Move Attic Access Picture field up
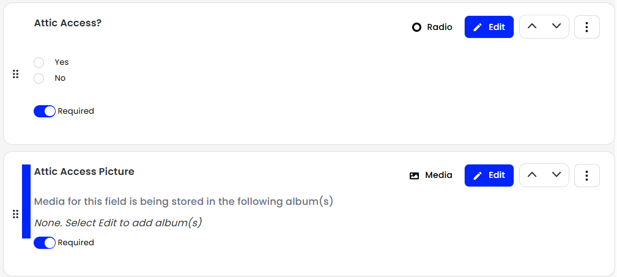Image resolution: width=617 pixels, height=277 pixels. click(x=532, y=175)
